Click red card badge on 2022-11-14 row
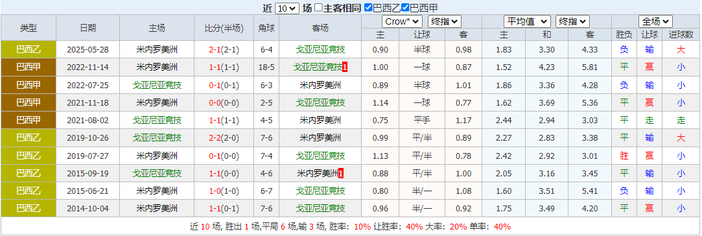The image size is (702, 236). pyautogui.click(x=345, y=67)
